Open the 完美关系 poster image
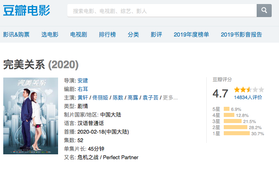 coord(30,116)
